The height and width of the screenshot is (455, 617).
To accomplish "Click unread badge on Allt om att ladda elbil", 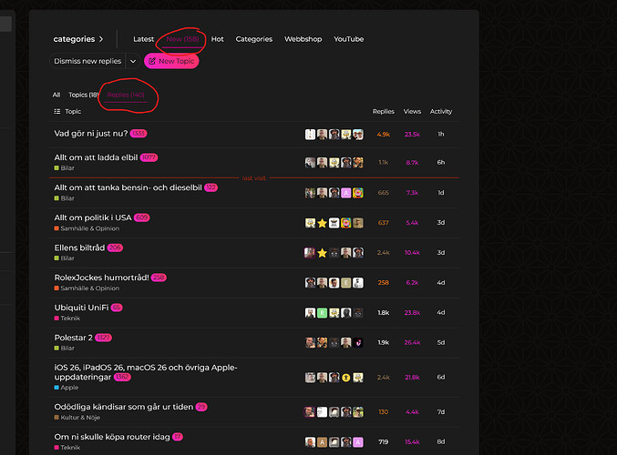I will pos(149,157).
